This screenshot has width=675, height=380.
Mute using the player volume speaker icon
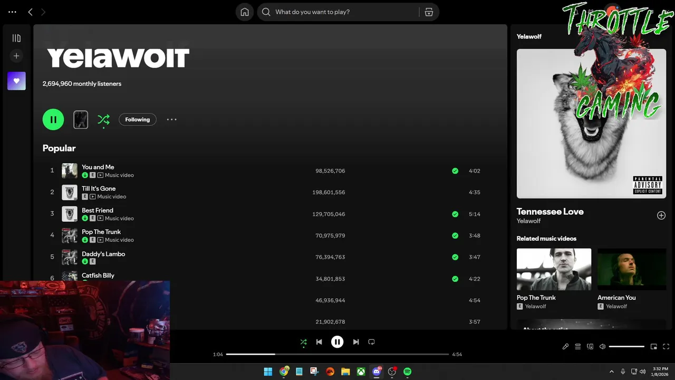(603, 347)
